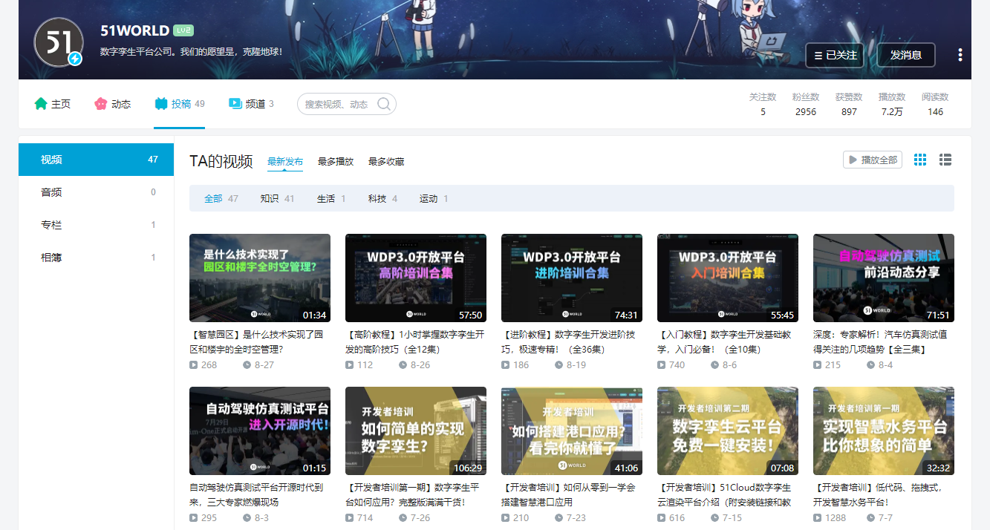Screen dimensions: 990x530
Task: Click the 已关注 followed button
Action: point(835,55)
